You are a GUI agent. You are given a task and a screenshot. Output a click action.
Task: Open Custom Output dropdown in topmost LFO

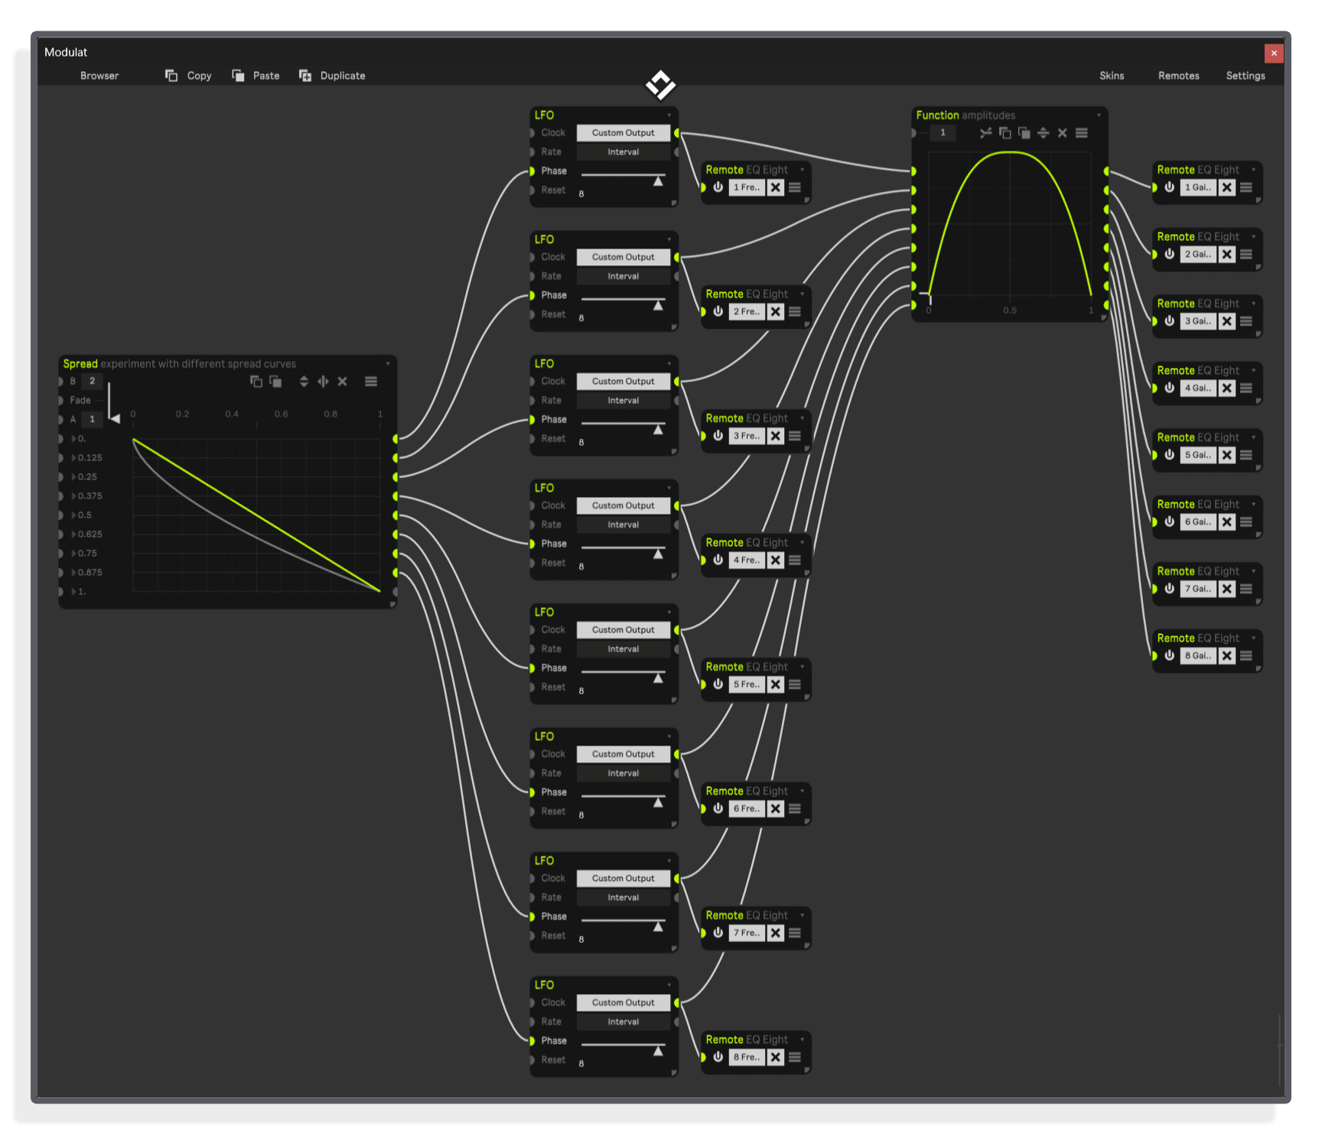pyautogui.click(x=623, y=133)
